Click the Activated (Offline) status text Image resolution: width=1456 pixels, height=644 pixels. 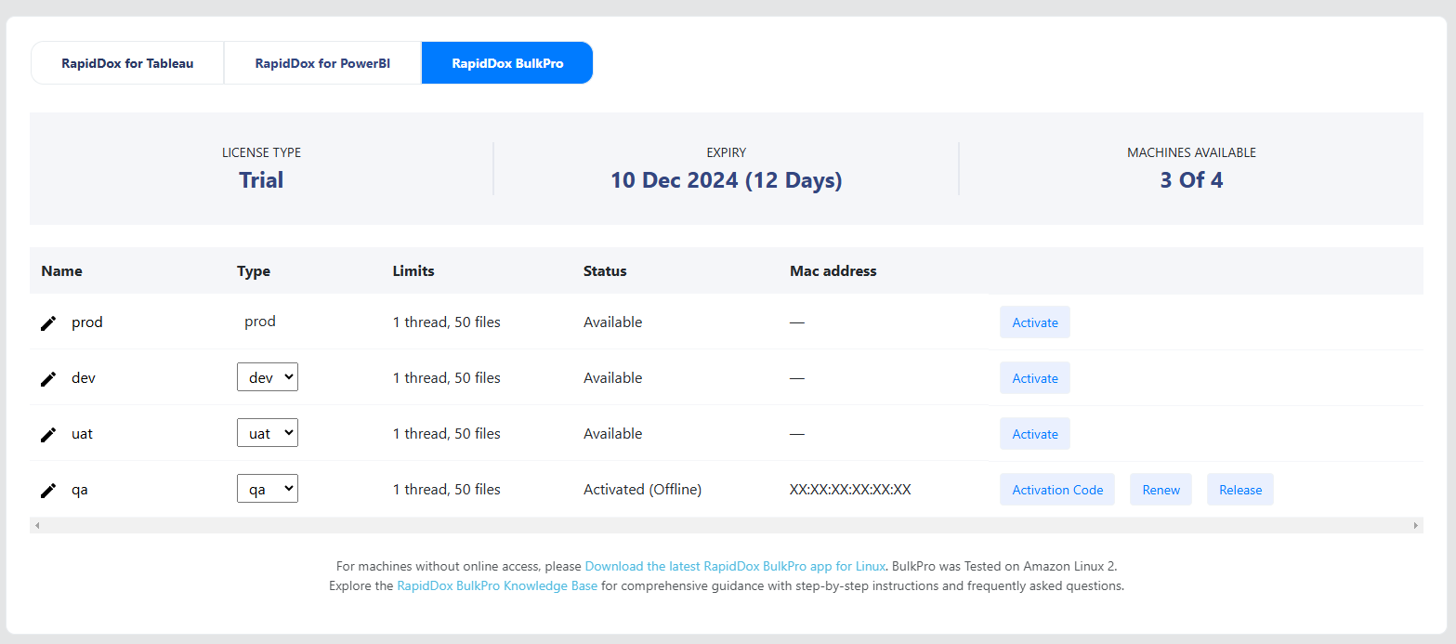[x=642, y=489]
